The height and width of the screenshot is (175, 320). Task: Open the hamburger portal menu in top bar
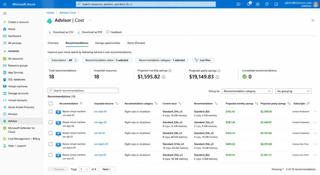pos(5,4)
